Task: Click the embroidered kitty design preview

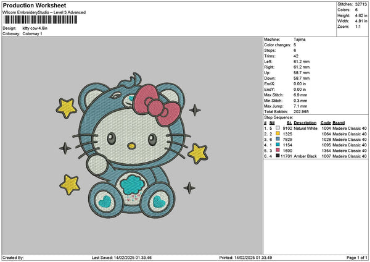Action: coord(132,145)
